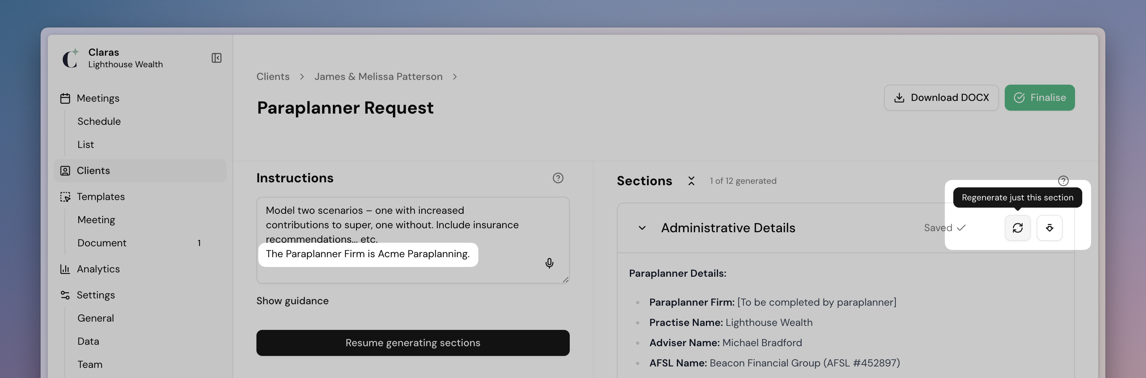
Task: Download the DOCX file
Action: pos(941,97)
